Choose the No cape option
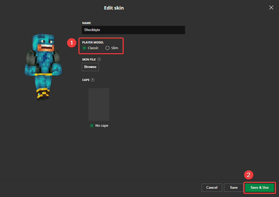 (x=92, y=125)
